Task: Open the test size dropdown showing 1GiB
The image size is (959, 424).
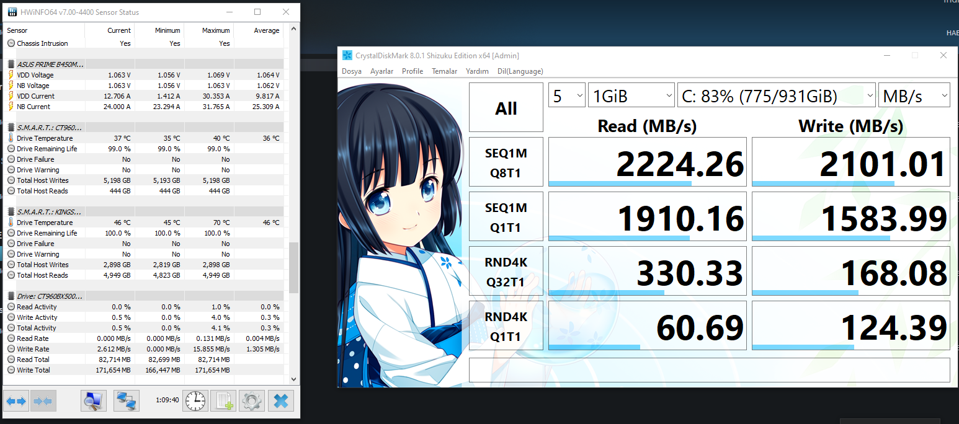Action: click(631, 96)
